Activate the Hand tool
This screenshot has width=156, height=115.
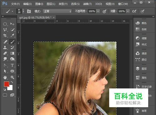tap(5, 77)
